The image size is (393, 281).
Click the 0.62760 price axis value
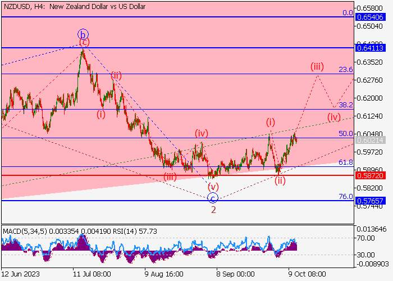[369, 80]
